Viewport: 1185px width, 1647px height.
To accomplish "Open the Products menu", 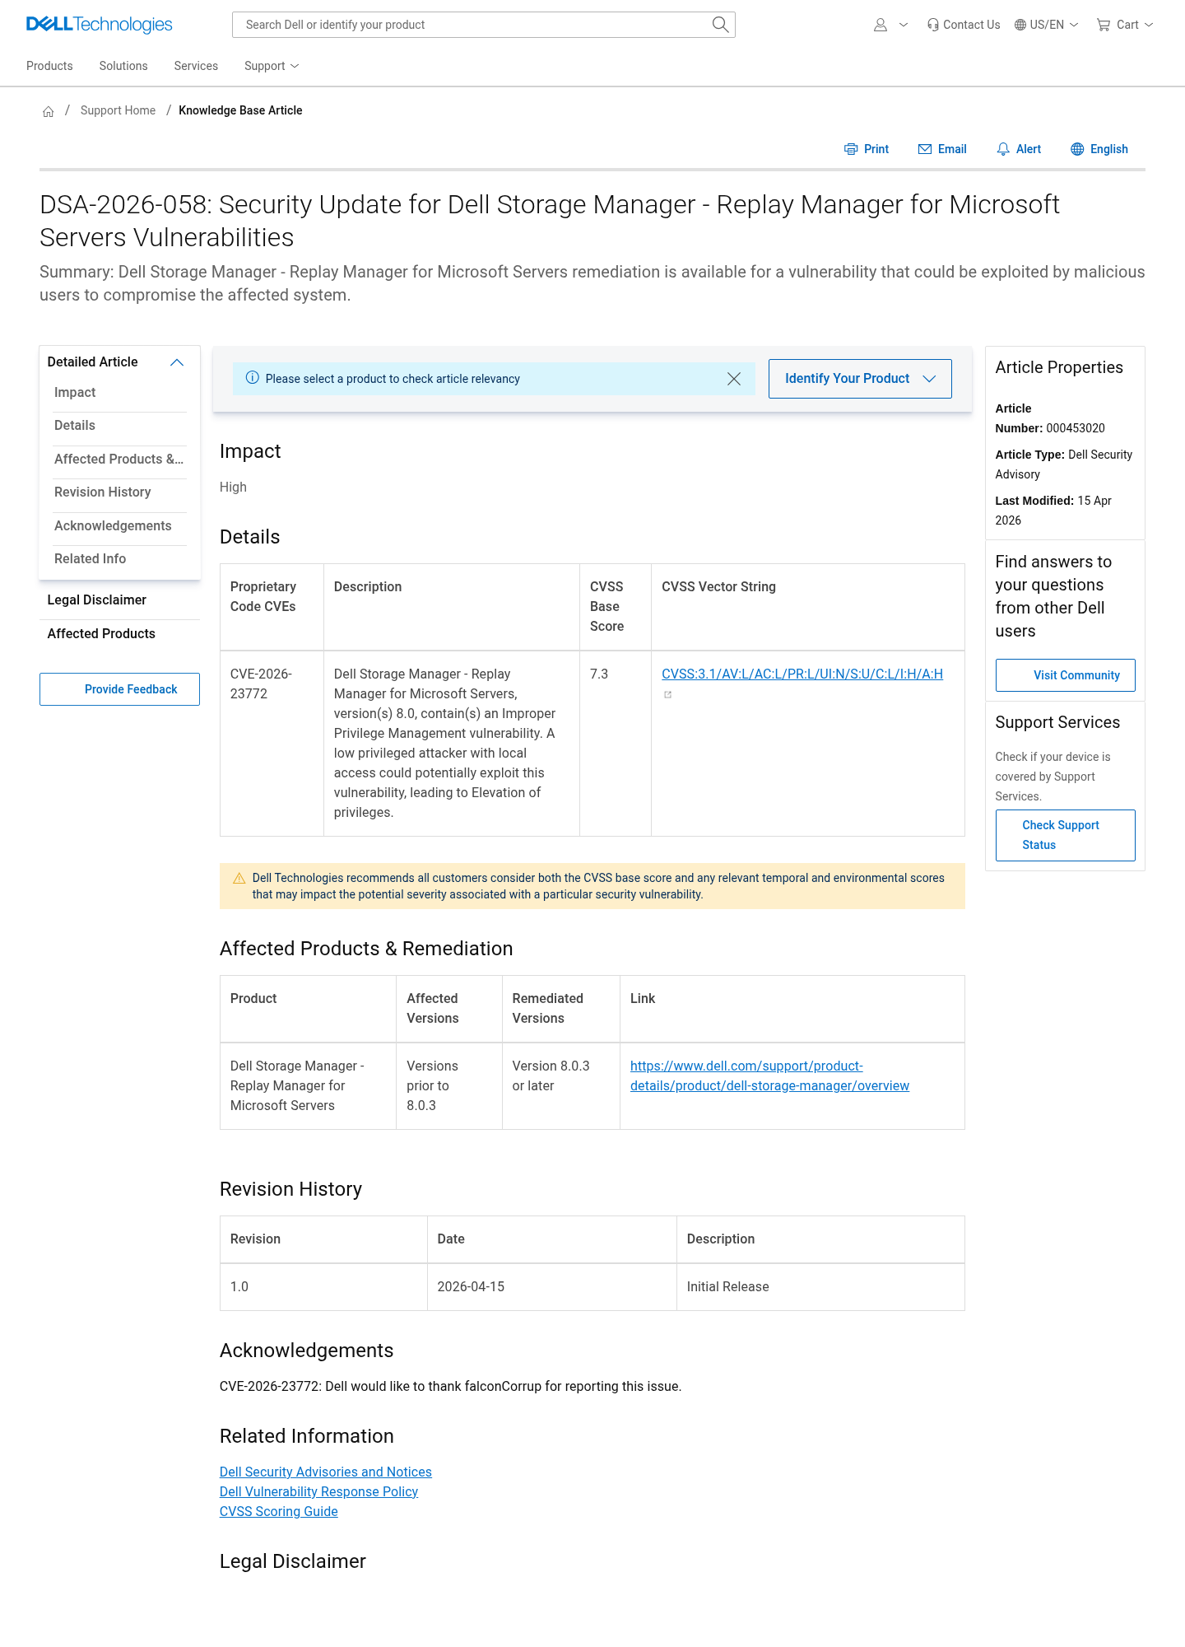I will 49,66.
